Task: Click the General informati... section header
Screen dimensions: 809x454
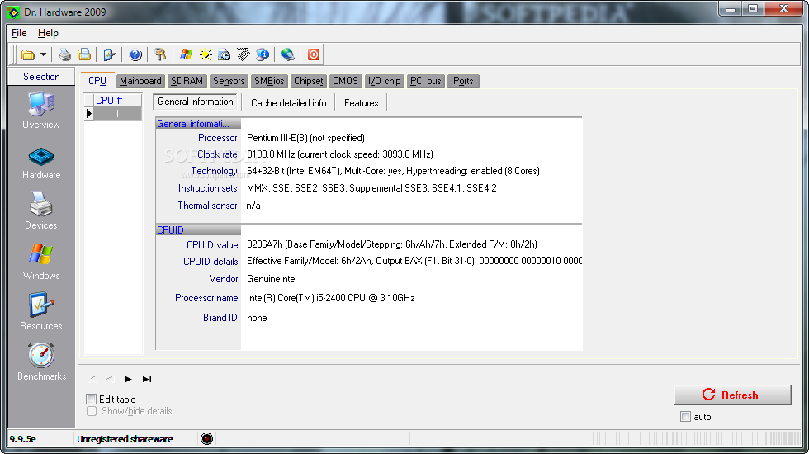Action: coord(198,123)
